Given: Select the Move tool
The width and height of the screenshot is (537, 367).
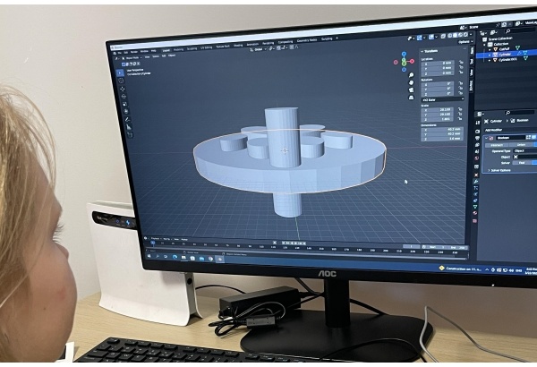Looking at the screenshot, I should point(123,90).
